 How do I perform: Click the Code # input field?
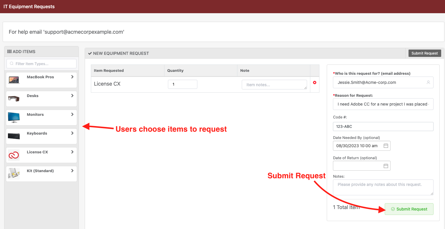(x=383, y=127)
